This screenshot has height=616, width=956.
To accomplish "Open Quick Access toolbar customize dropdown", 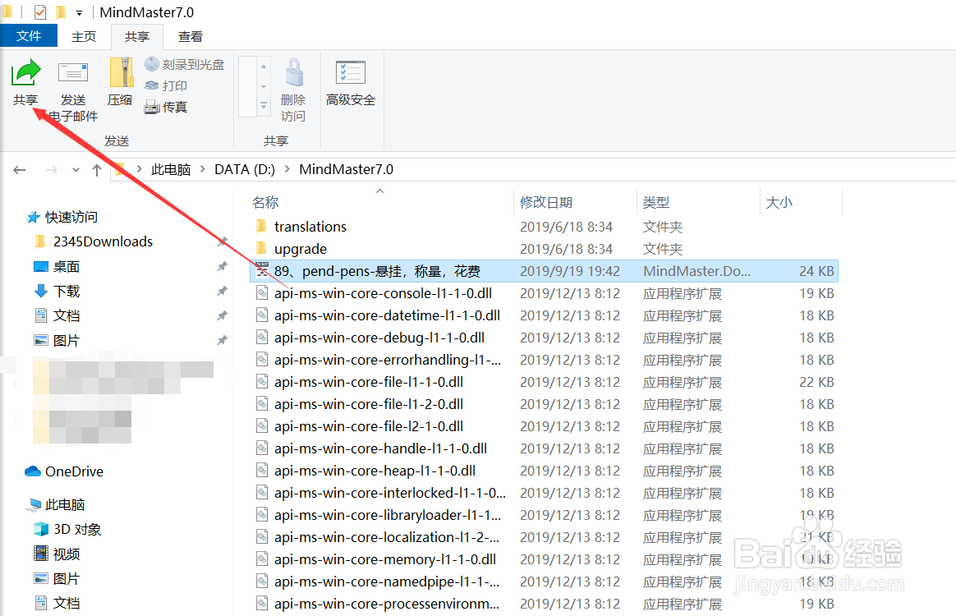I will pos(80,12).
